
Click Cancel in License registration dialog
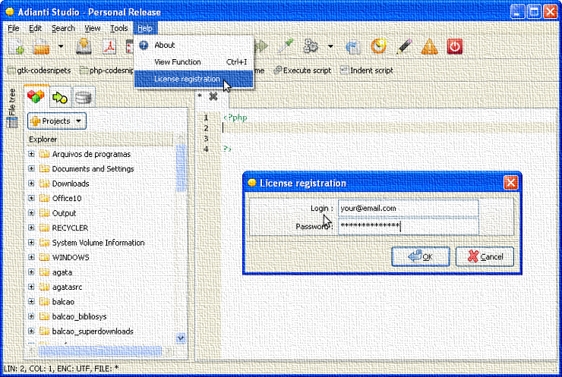485,256
